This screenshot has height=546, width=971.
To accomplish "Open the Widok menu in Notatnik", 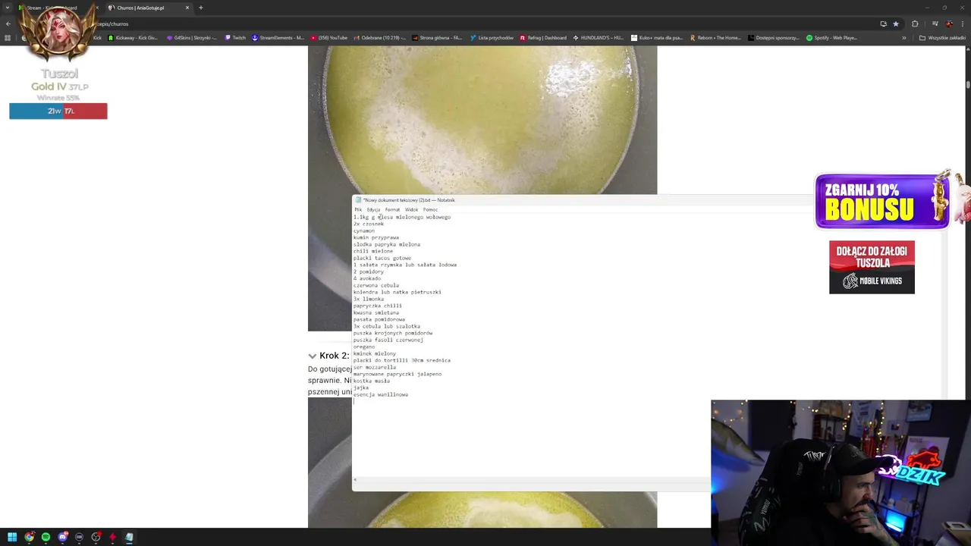I will click(x=411, y=209).
